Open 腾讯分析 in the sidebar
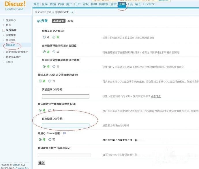Viewport: 199px width, 169px height. click(11, 40)
